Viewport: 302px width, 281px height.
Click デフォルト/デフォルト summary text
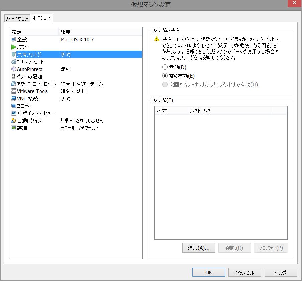tap(79, 128)
